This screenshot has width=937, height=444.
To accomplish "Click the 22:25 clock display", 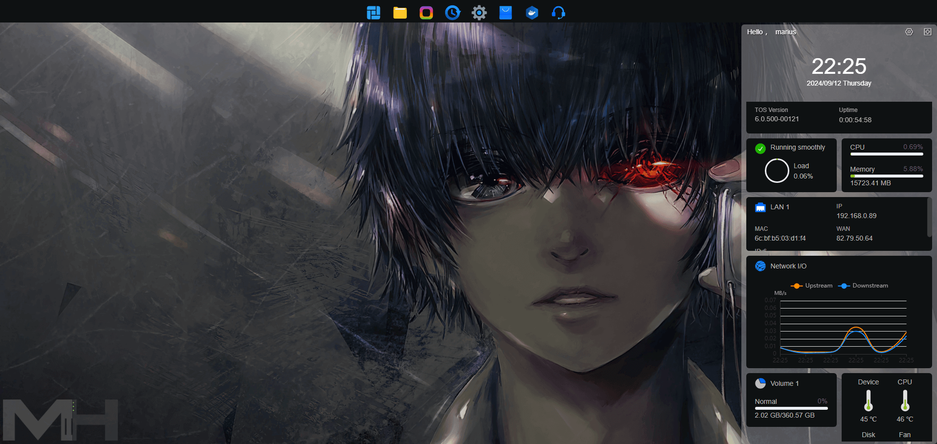I will pos(839,66).
